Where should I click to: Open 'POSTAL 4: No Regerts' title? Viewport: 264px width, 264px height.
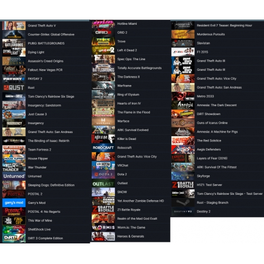[x=44, y=212]
